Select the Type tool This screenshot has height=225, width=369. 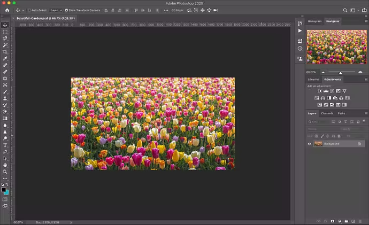click(x=5, y=145)
